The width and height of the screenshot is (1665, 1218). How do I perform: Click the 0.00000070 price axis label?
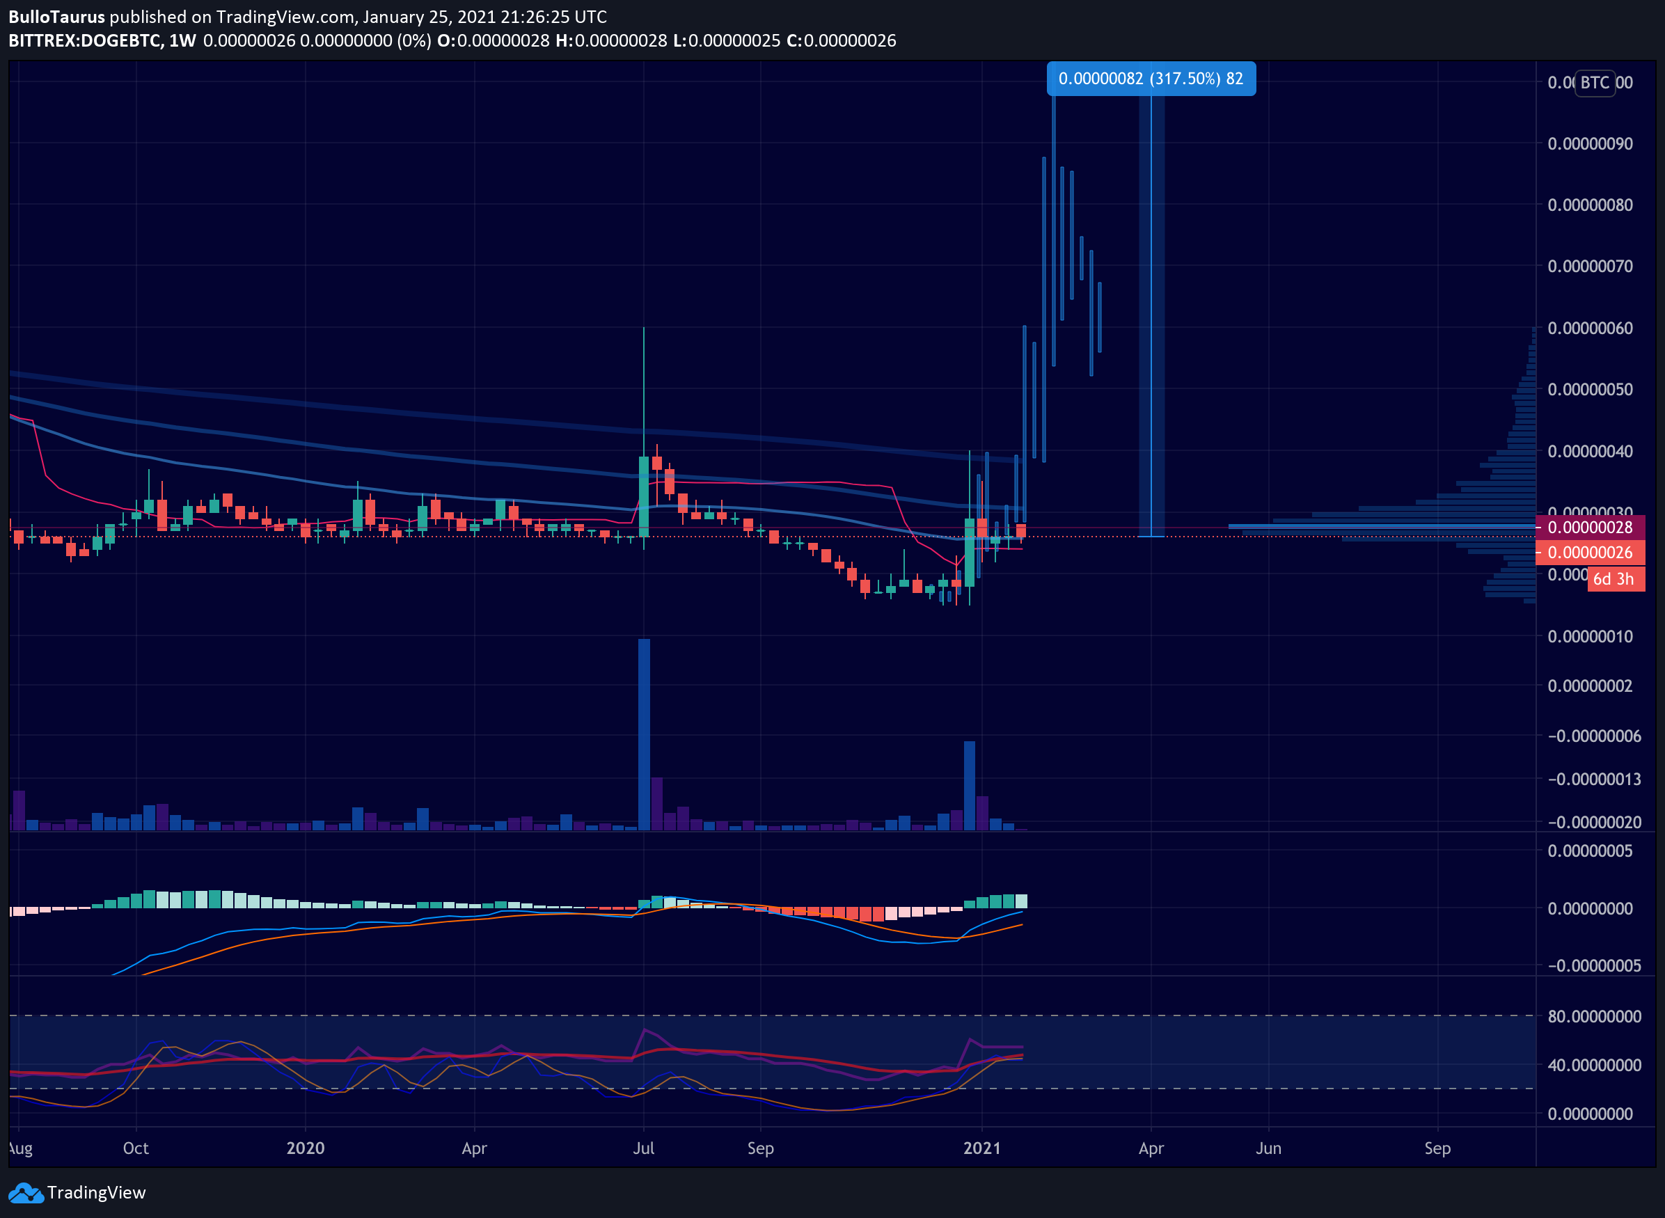(1590, 265)
